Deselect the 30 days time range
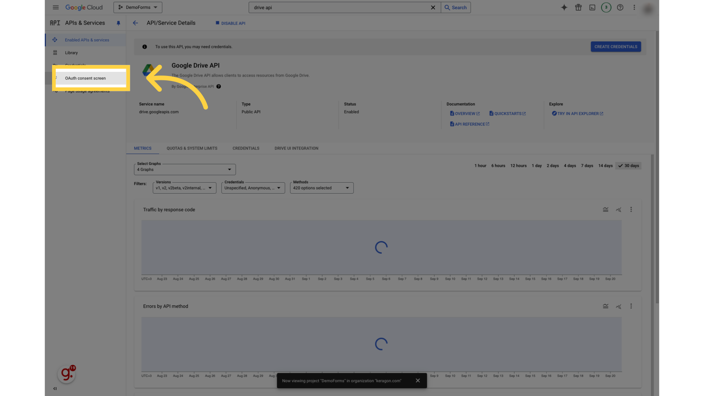 tap(628, 165)
